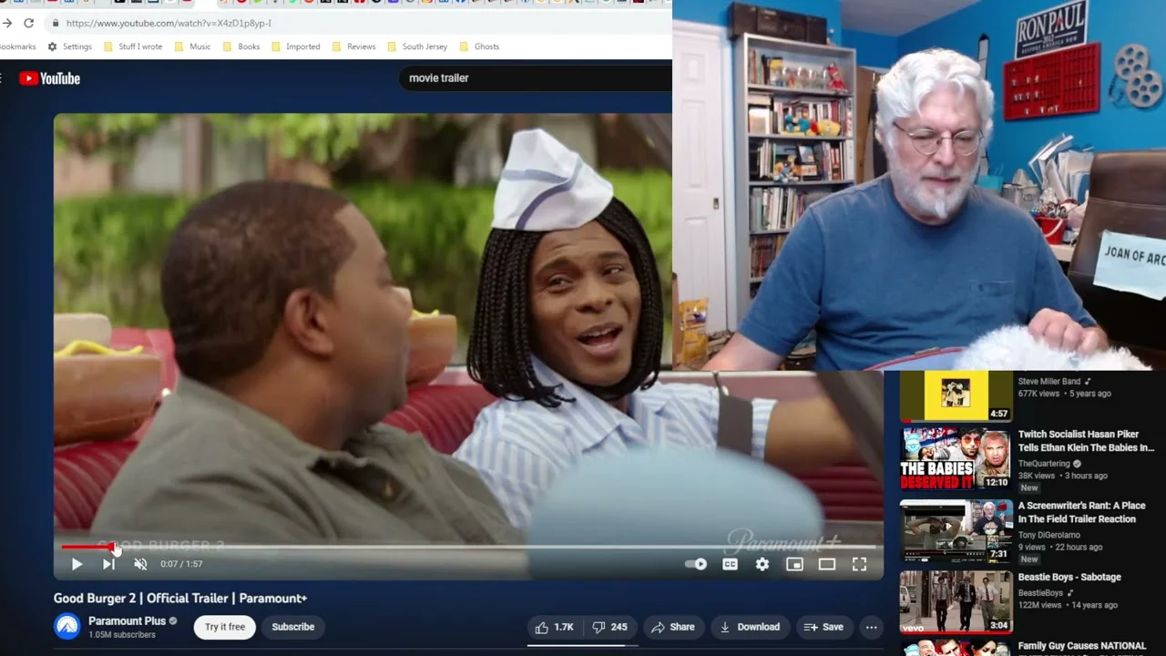
Task: Click '122M views · 14 years ago' text
Action: tap(1068, 605)
